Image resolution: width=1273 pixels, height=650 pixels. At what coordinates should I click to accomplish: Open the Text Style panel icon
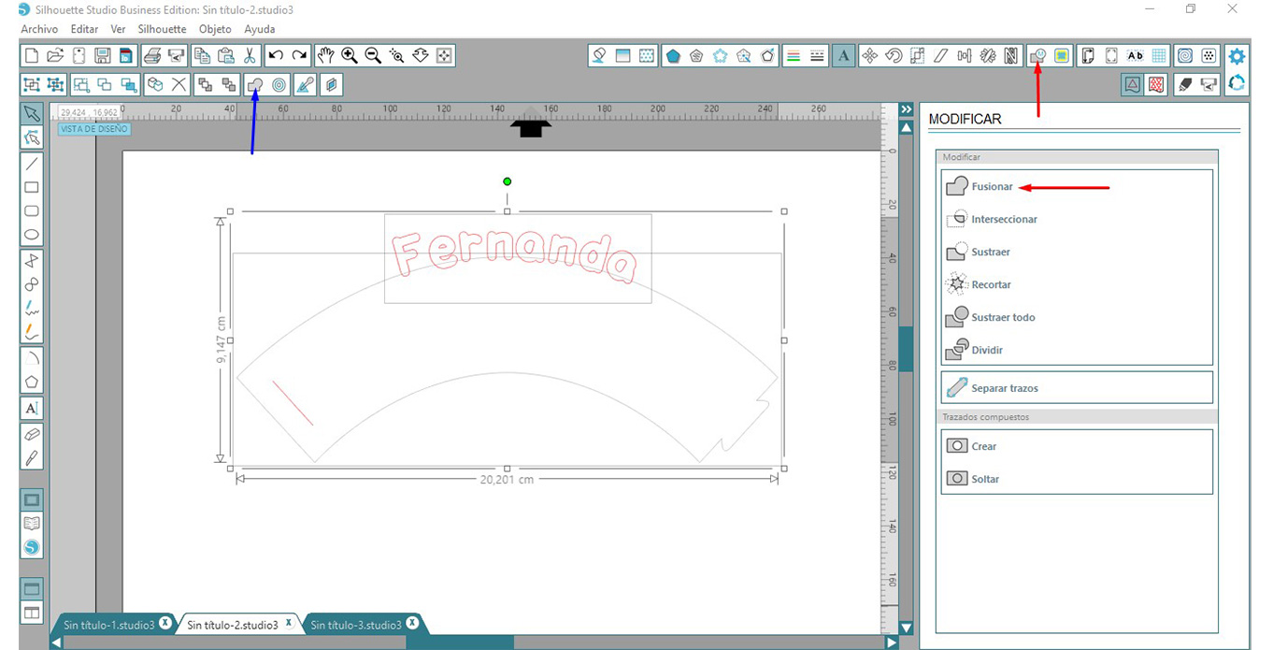coord(844,55)
